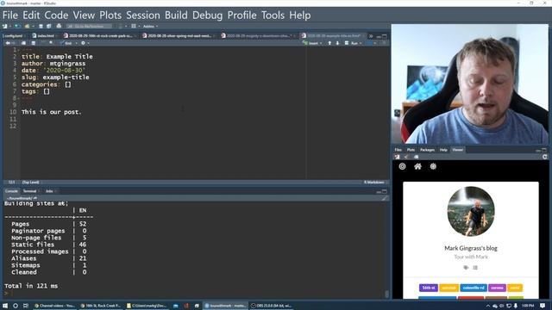Click the console scrollbar

click(x=387, y=294)
